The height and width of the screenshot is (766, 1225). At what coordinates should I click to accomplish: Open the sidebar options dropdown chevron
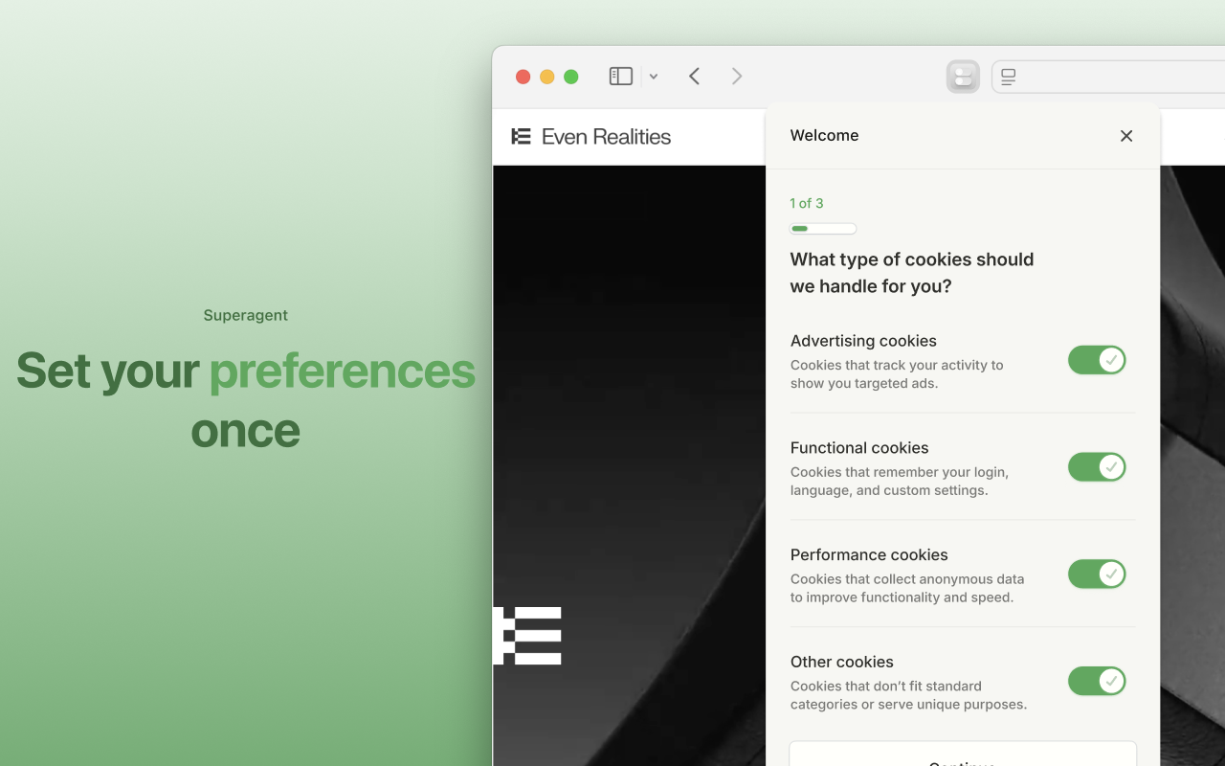pos(654,77)
